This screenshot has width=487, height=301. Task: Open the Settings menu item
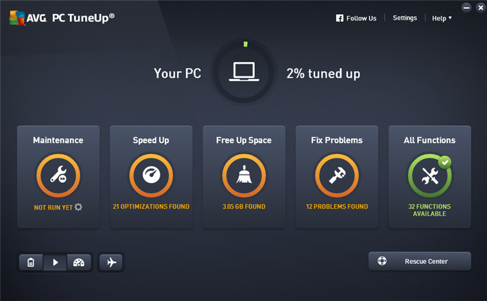tap(405, 18)
